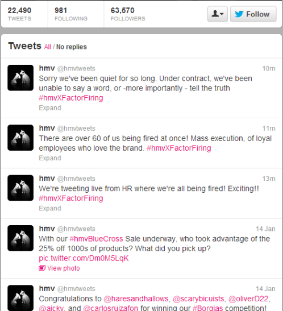283x311 pixels.
Task: Open the #hmvBlueCross hashtag
Action: coord(96,239)
